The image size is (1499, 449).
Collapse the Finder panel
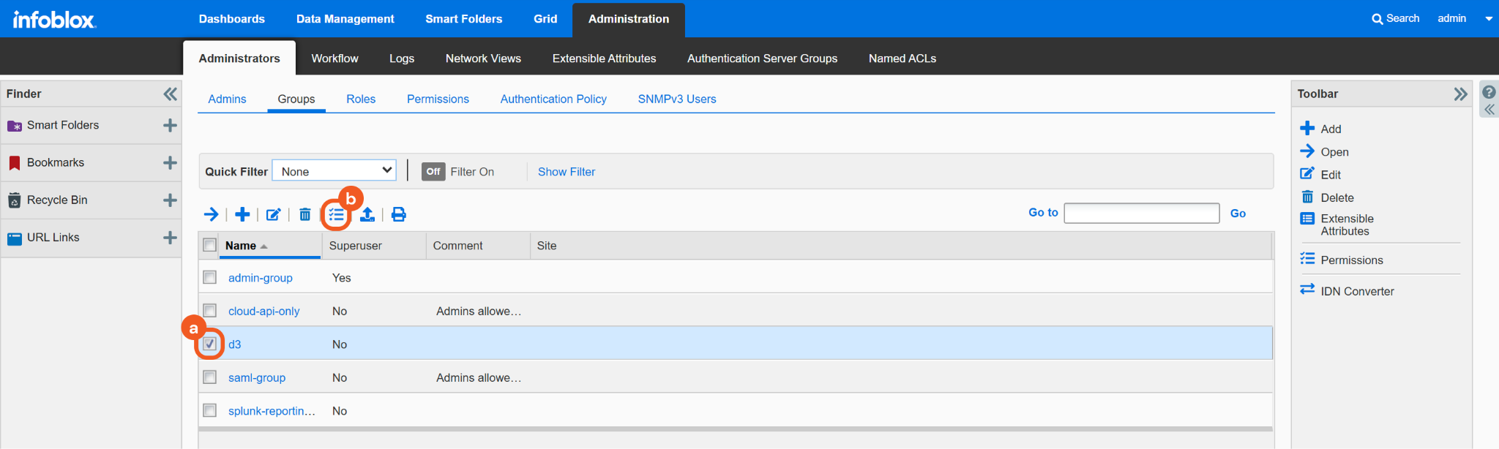170,94
